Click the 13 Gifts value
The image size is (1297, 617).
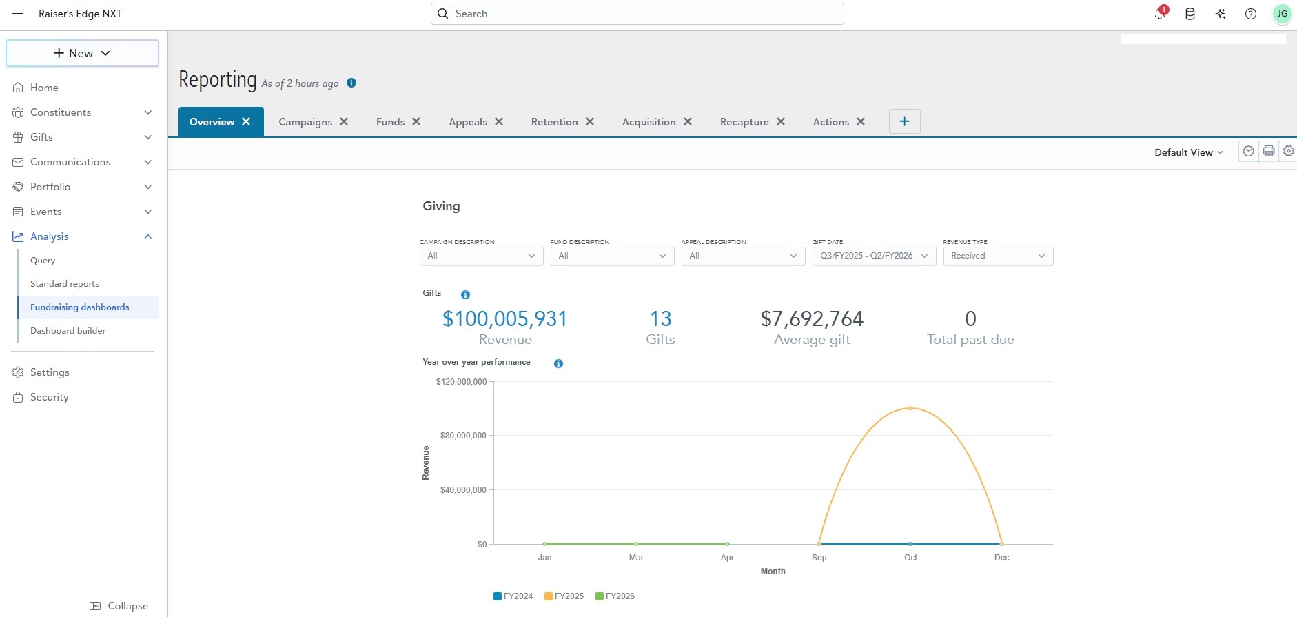point(660,318)
